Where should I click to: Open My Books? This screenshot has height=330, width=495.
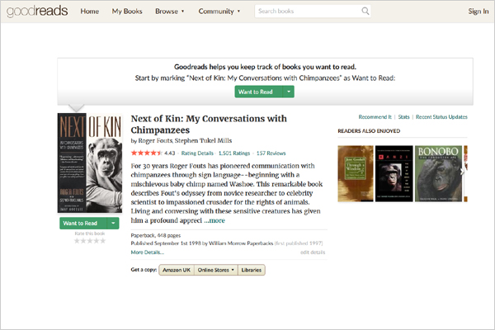tap(127, 11)
